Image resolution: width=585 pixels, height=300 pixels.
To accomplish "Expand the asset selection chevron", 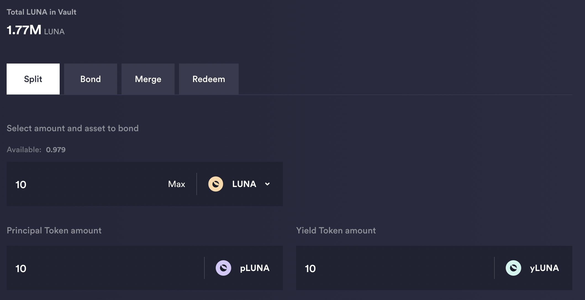I will click(x=267, y=184).
